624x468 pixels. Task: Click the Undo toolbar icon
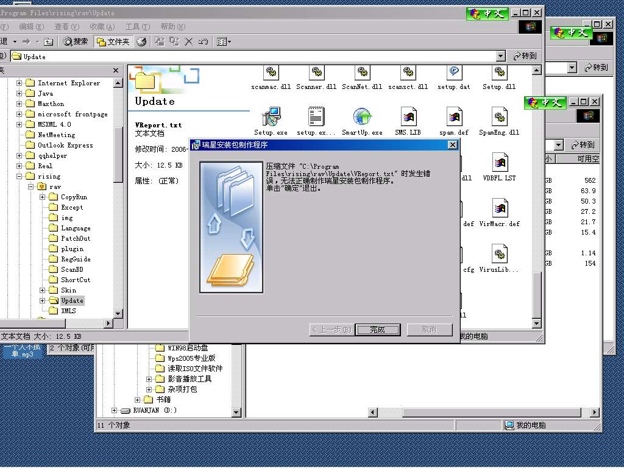click(204, 41)
